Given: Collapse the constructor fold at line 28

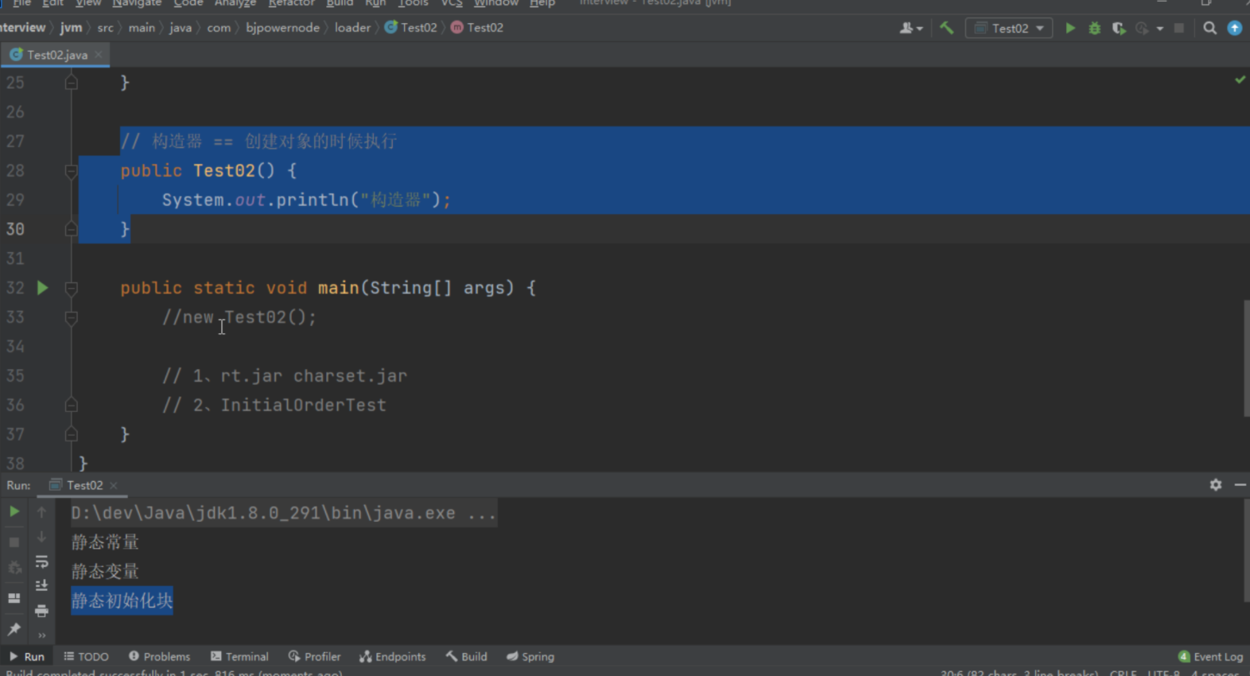Looking at the screenshot, I should pos(71,171).
